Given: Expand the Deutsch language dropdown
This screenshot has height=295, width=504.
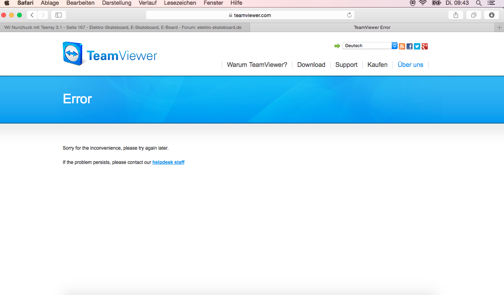Looking at the screenshot, I should [370, 46].
